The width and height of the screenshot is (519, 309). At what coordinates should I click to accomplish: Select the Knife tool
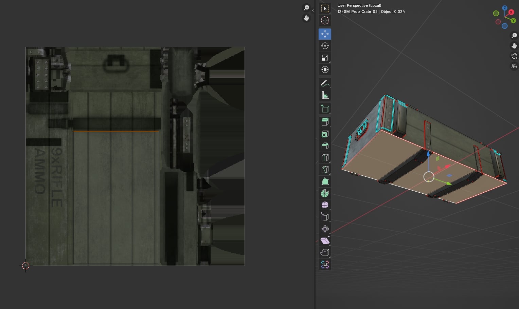coord(325,170)
